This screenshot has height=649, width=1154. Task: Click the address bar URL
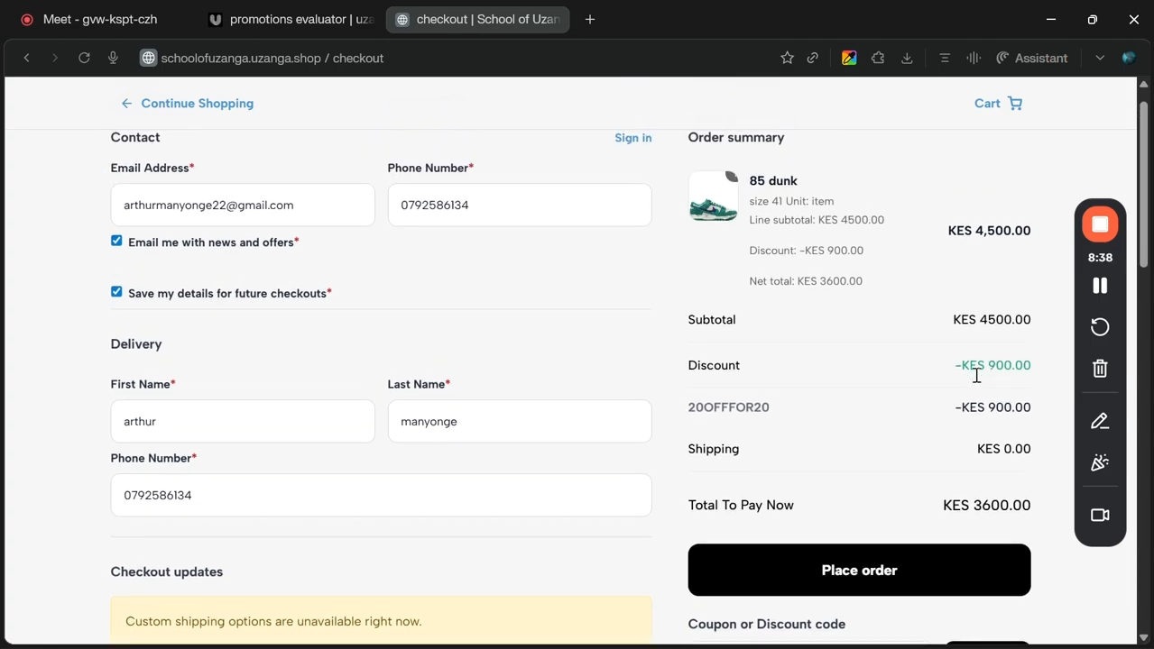pyautogui.click(x=272, y=58)
